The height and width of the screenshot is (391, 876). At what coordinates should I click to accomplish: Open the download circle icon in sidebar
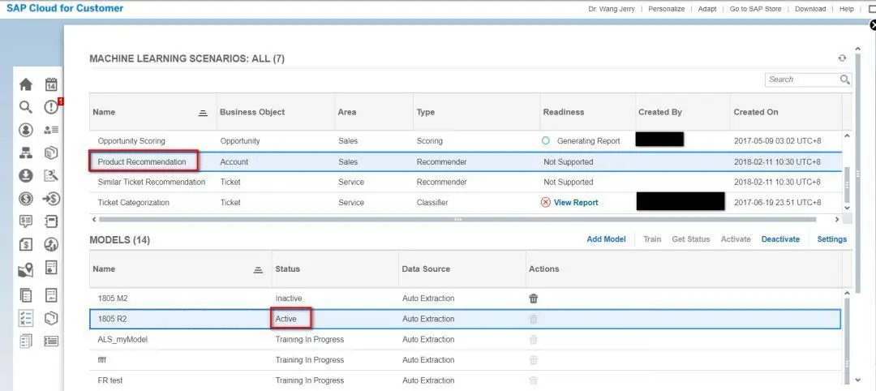[x=26, y=176]
